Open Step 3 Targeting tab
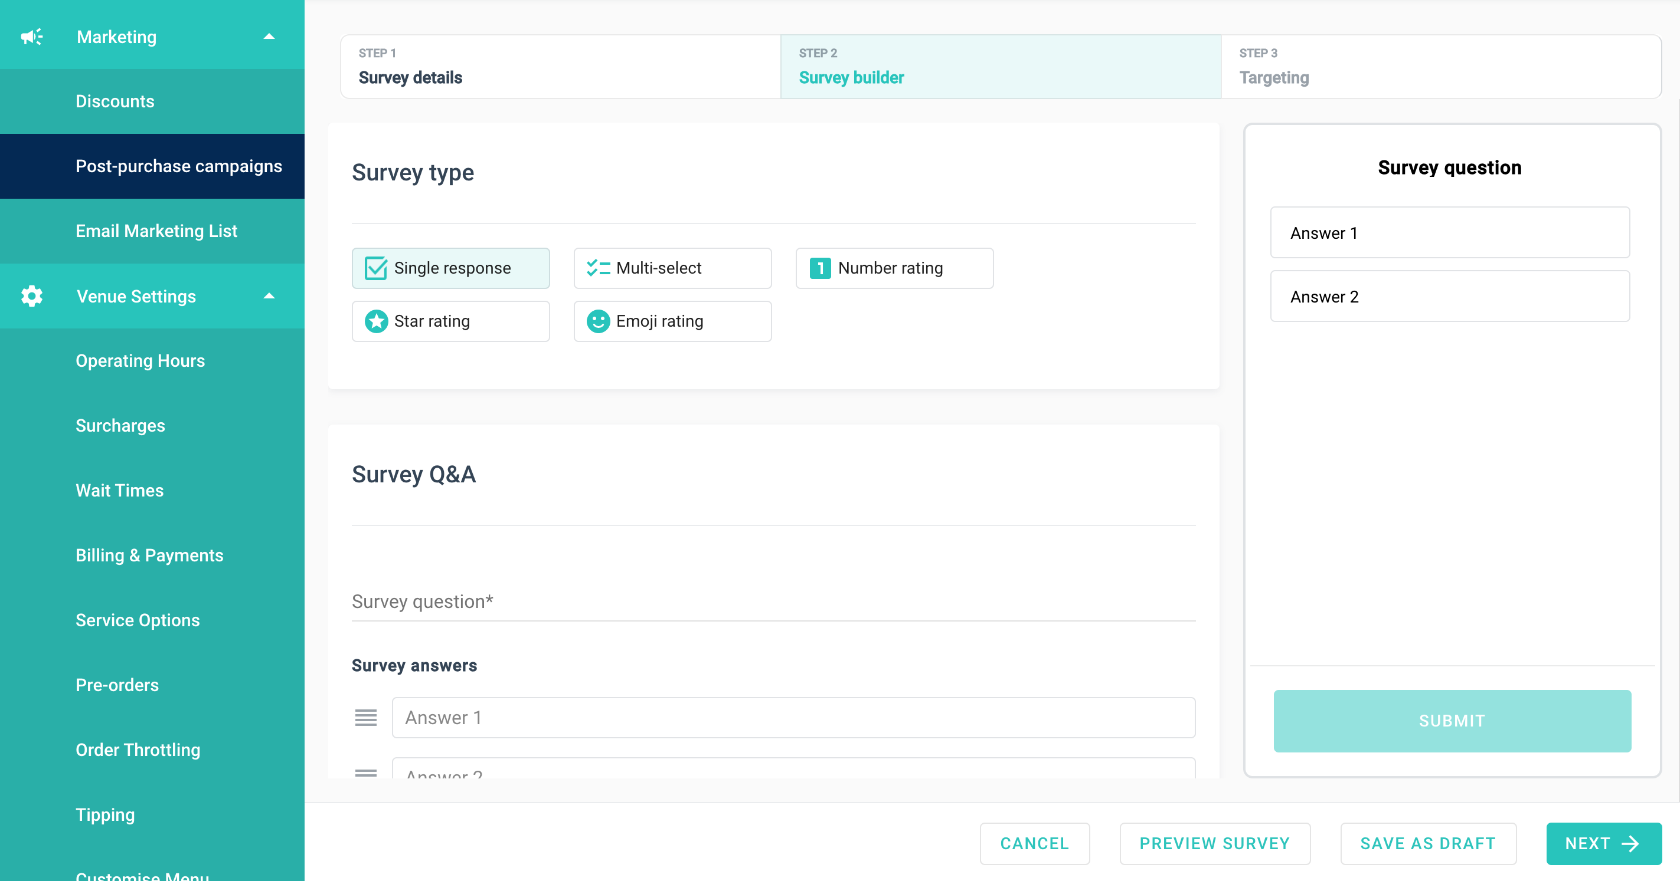 (1440, 67)
